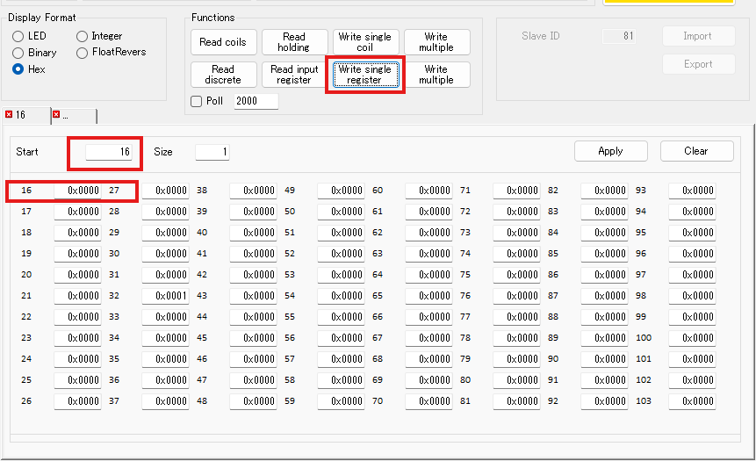Image resolution: width=756 pixels, height=461 pixels.
Task: Click the value field of register 77
Action: 516,317
